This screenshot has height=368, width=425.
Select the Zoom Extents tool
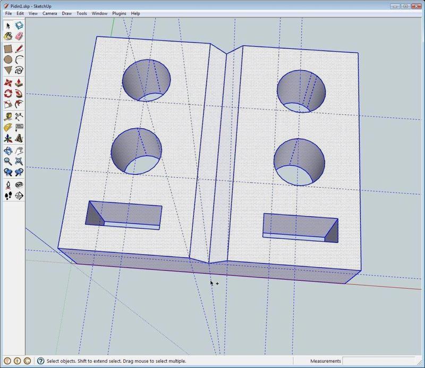(19, 161)
